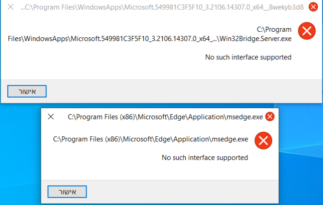Click the small red error icon in msedge.exe title bar
The image size is (323, 205).
(270, 117)
